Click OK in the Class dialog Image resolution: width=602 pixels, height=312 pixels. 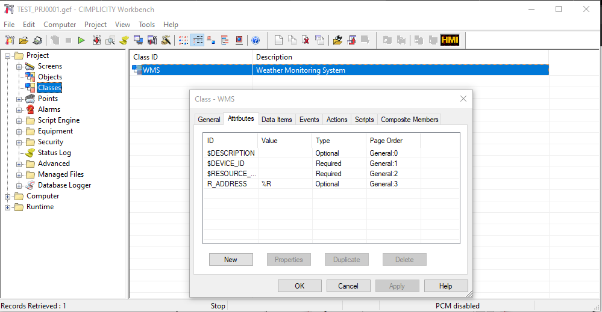point(299,286)
